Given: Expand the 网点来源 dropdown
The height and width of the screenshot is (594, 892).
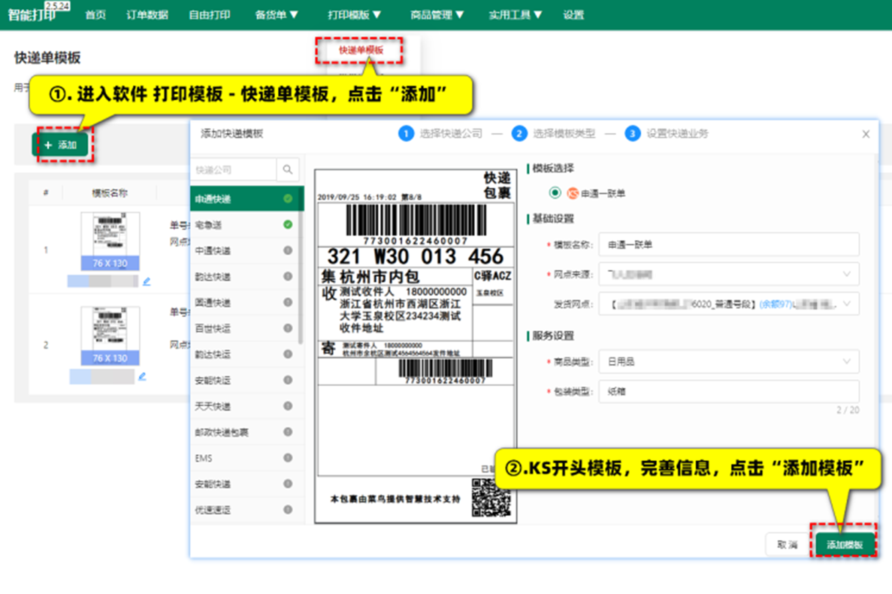Looking at the screenshot, I should pos(729,274).
